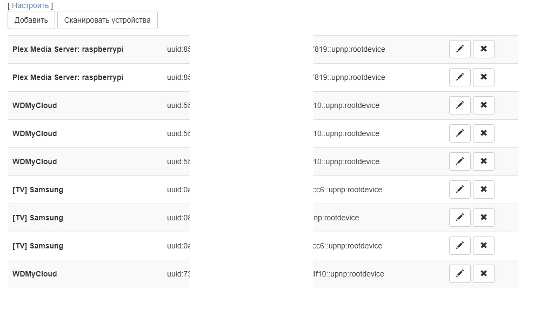Delete the first [TV] Samsung device

click(484, 190)
